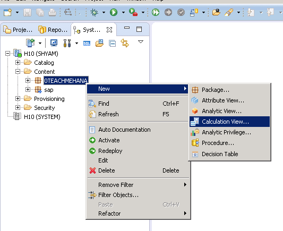The height and width of the screenshot is (231, 283).
Task: Expand the Catalog folder
Action: pyautogui.click(x=18, y=63)
